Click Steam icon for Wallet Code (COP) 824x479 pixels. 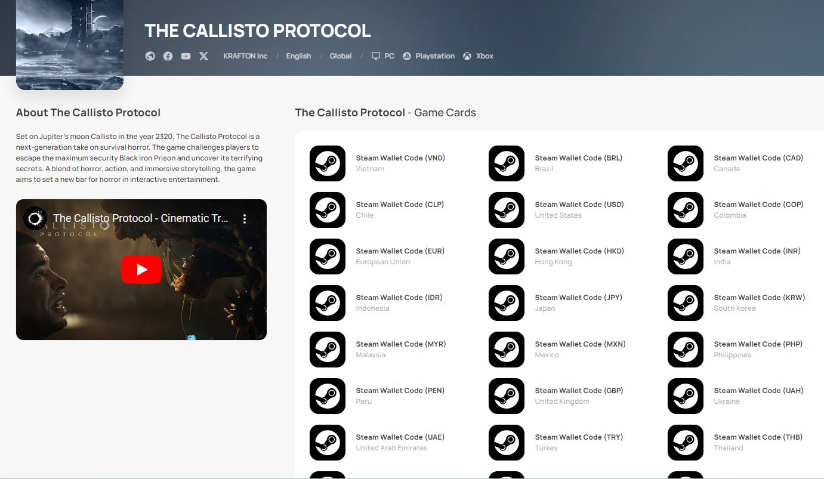[686, 210]
